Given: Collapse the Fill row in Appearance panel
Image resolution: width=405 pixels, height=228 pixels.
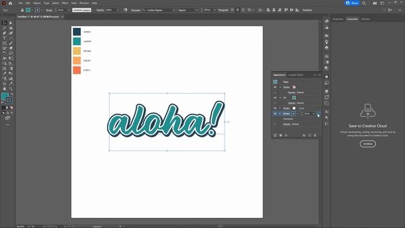Looking at the screenshot, I should click(x=280, y=98).
